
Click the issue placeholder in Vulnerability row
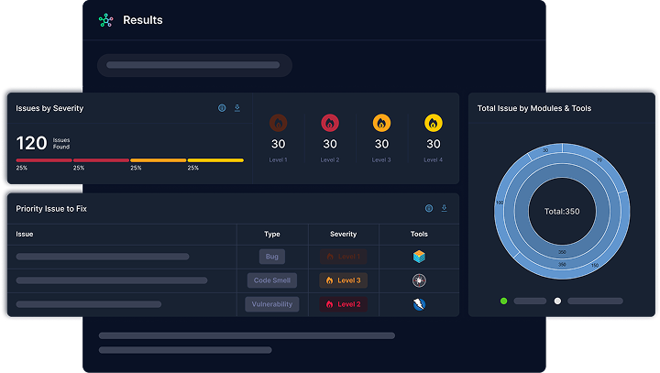tap(89, 304)
